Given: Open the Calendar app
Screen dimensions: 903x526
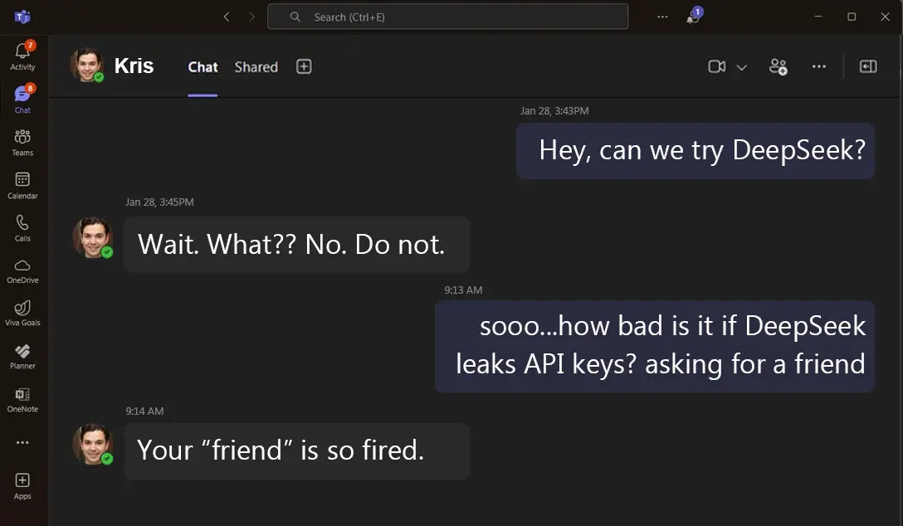Looking at the screenshot, I should [x=22, y=185].
